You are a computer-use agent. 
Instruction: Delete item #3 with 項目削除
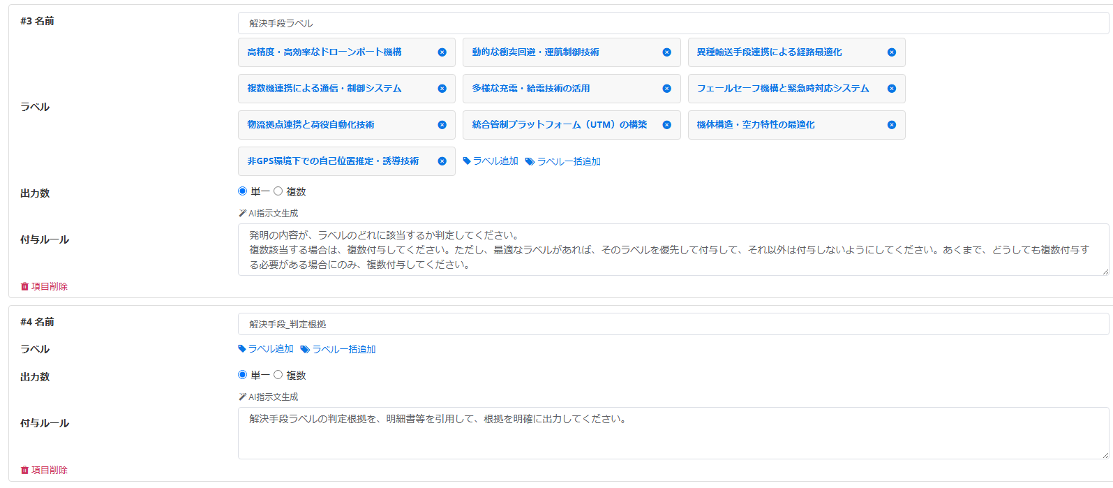44,286
